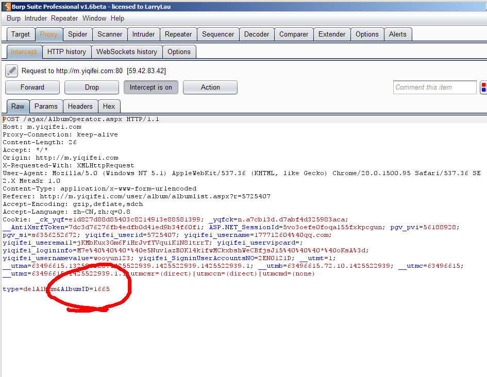Drop the intercepted request
Viewport: 487px width, 377px height.
coord(92,87)
